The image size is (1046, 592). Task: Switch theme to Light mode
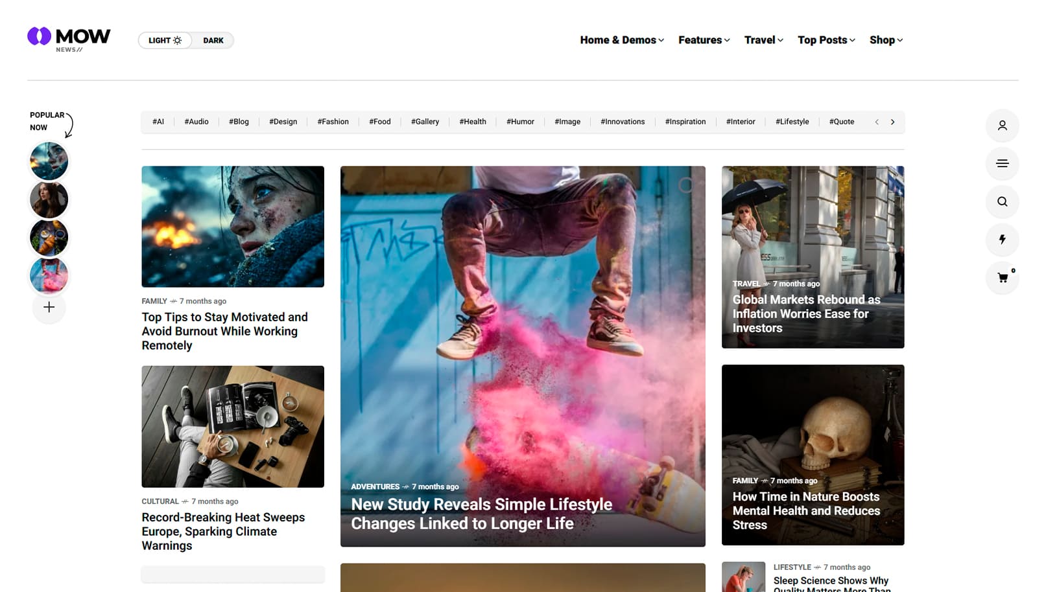click(165, 40)
